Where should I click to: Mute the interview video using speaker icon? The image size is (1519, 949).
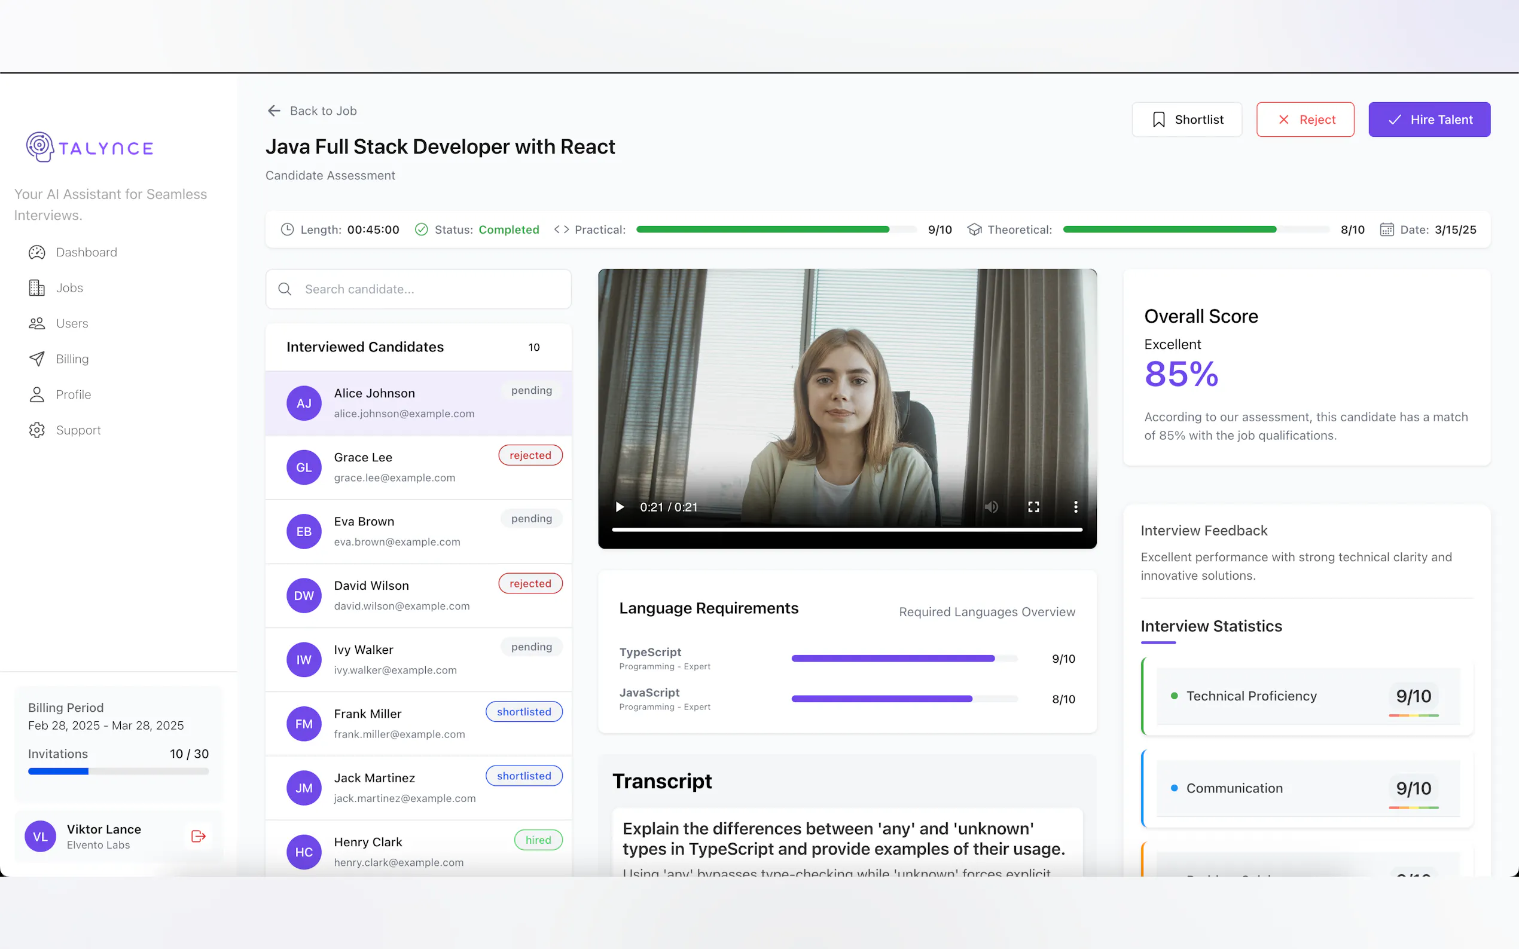(x=991, y=507)
